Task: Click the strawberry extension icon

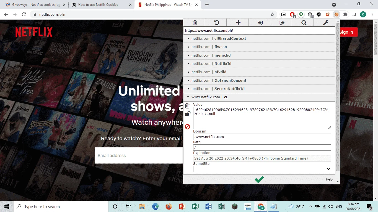Action: (x=328, y=14)
